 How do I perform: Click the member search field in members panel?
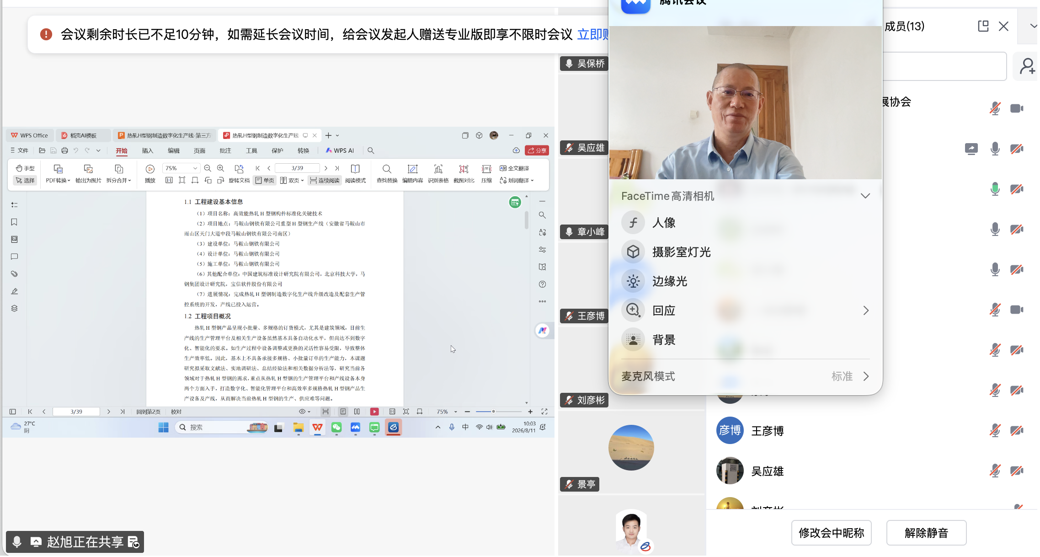(x=944, y=66)
